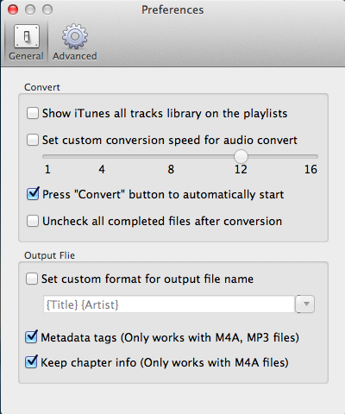Click speed label 1 under slider
Image resolution: width=345 pixels, height=414 pixels.
(x=47, y=169)
